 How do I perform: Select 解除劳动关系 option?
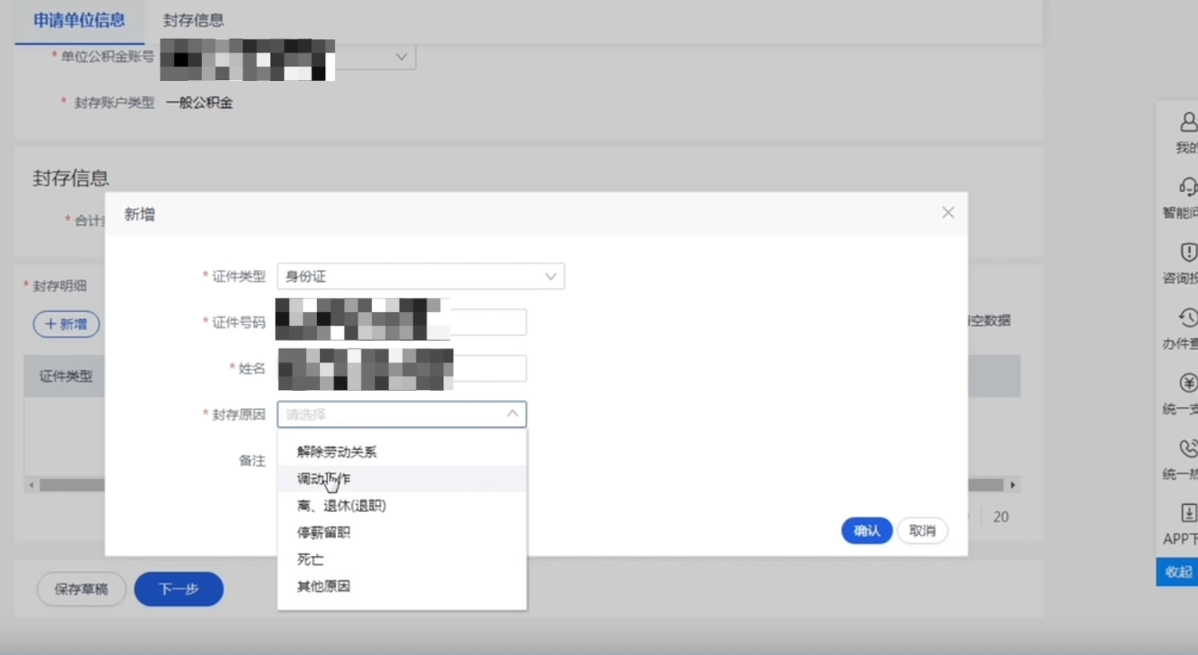tap(401, 452)
